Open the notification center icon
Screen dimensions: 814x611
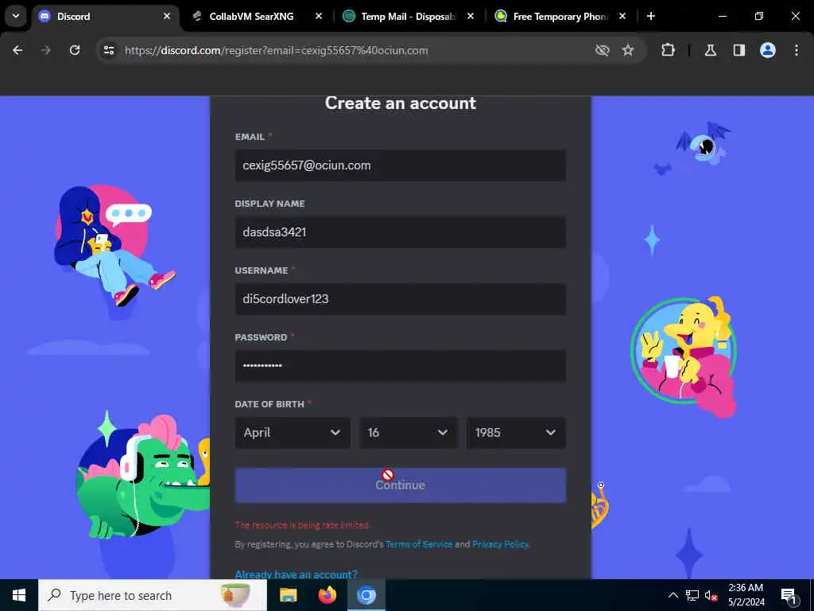(x=789, y=595)
